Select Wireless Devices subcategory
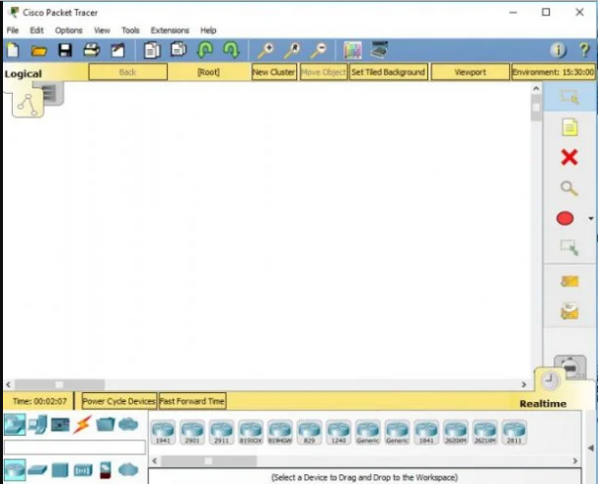The width and height of the screenshot is (598, 484). [x=83, y=470]
